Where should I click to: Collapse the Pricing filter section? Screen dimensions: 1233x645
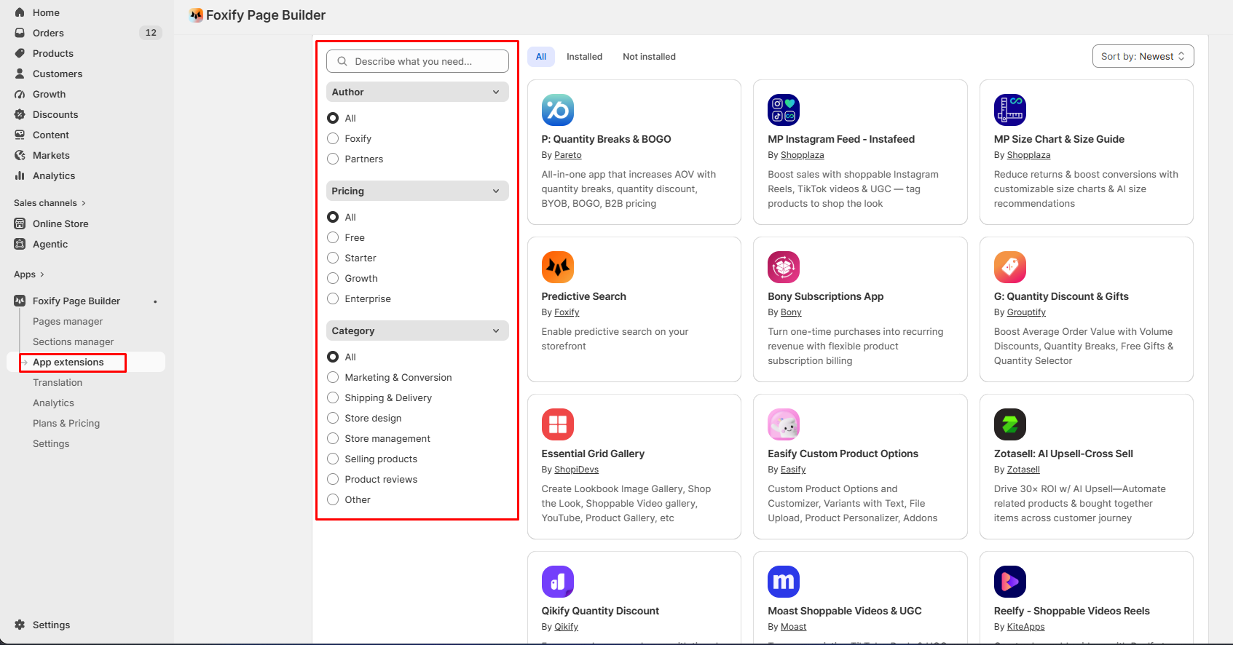click(x=417, y=191)
